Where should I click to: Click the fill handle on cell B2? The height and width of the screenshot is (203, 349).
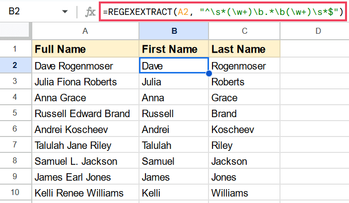pyautogui.click(x=209, y=73)
